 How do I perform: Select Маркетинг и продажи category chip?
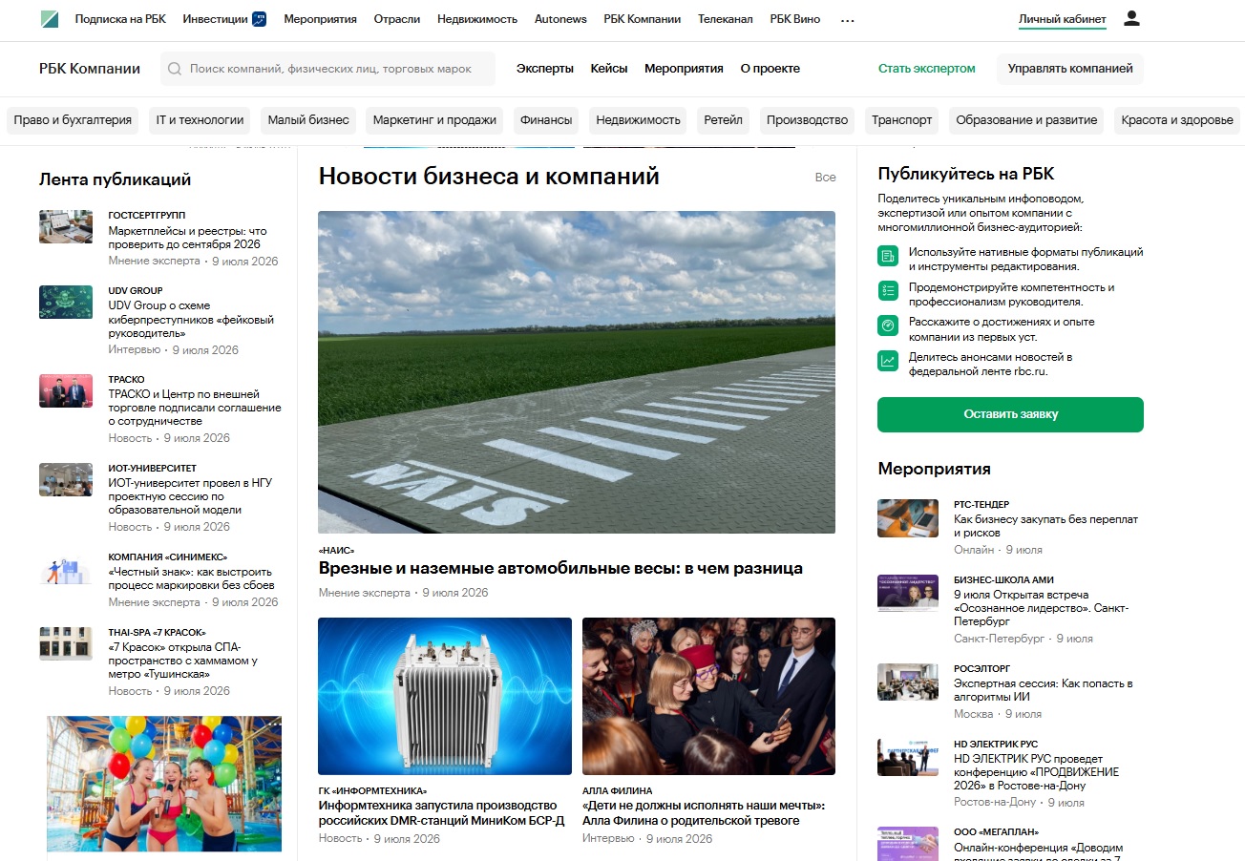click(x=434, y=120)
